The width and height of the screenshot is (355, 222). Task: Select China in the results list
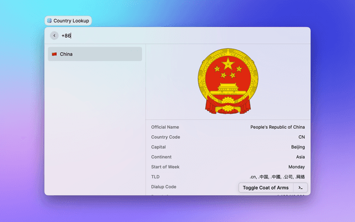(x=95, y=54)
